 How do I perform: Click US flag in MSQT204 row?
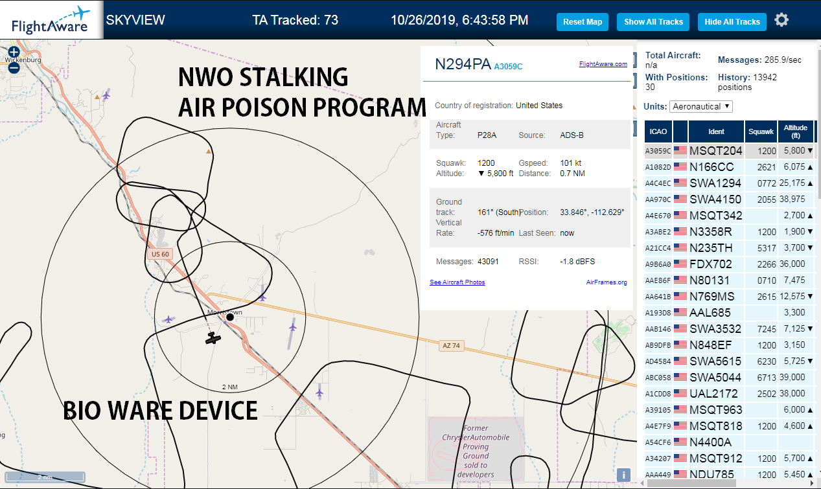tap(680, 150)
